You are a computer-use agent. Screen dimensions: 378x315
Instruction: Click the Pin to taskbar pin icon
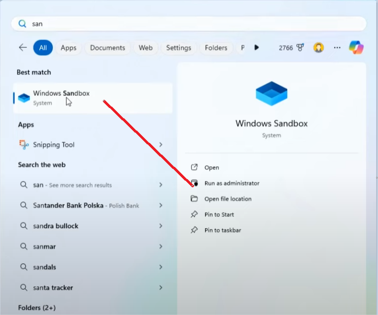(194, 230)
